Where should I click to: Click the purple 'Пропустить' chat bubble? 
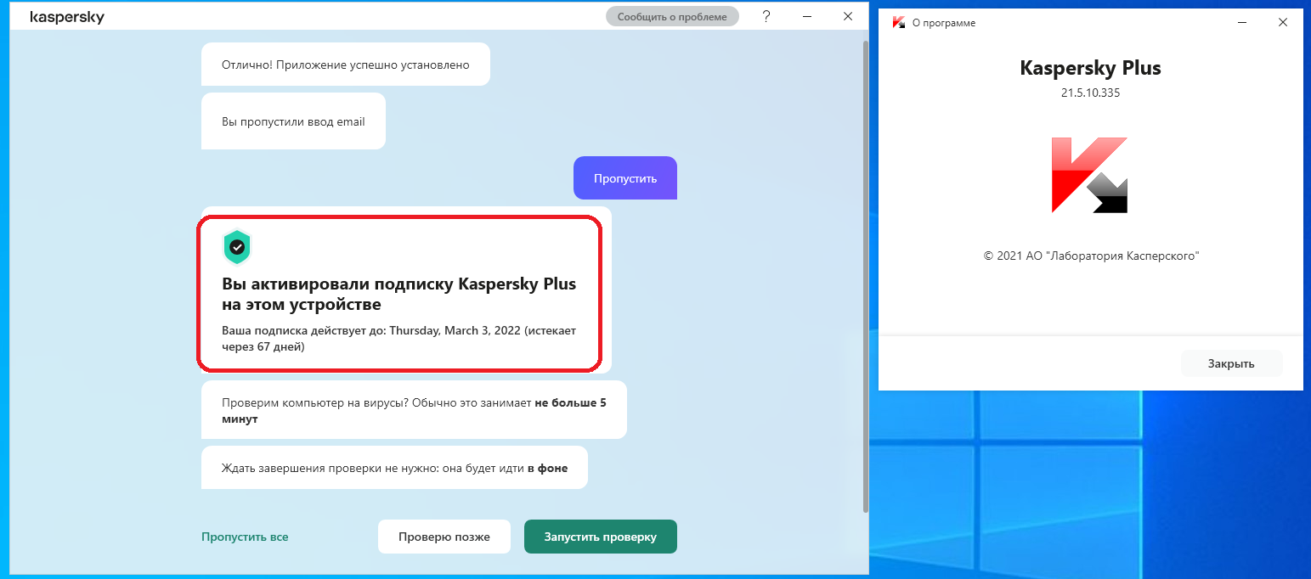click(x=625, y=178)
